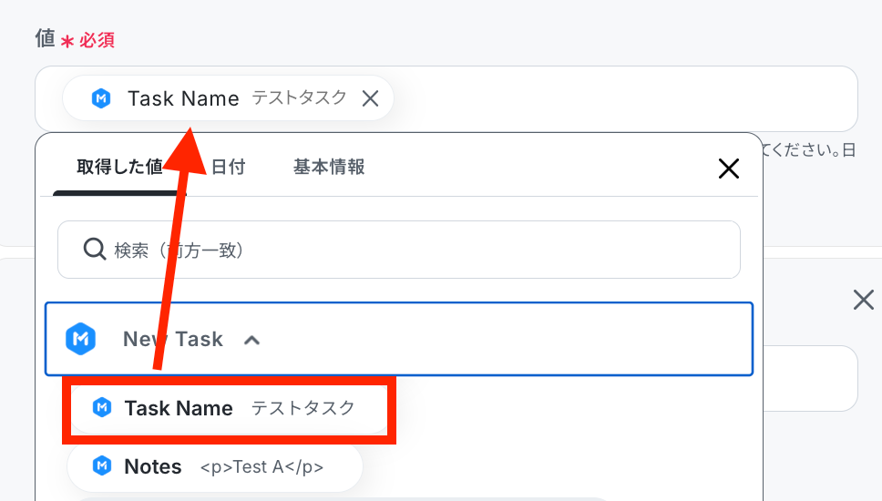
Task: Click the X icon right of New Task row
Action: point(863,300)
